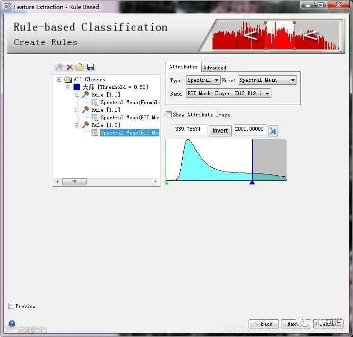Select the third Rule [1.0] label
353x337 pixels.
pyautogui.click(x=106, y=125)
